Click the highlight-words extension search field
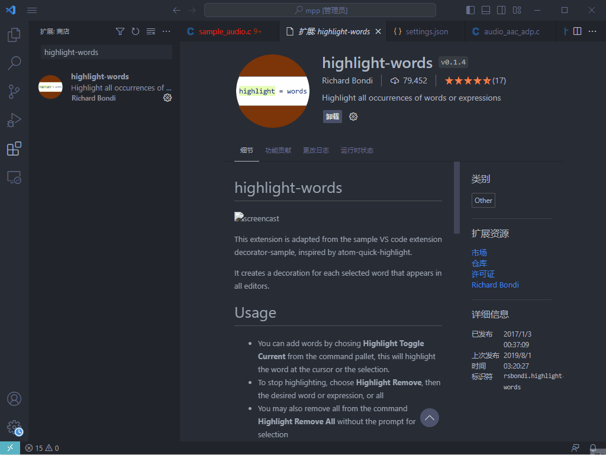 (x=107, y=52)
